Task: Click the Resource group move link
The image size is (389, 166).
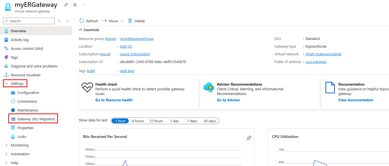Action: point(110,39)
